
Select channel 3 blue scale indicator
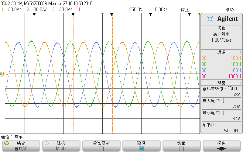pyautogui.click(x=63, y=9)
